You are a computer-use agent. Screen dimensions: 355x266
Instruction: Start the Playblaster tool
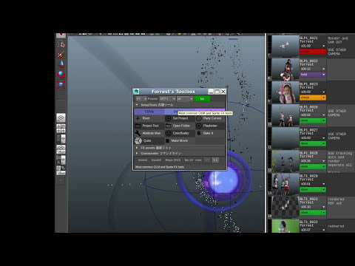point(210,126)
